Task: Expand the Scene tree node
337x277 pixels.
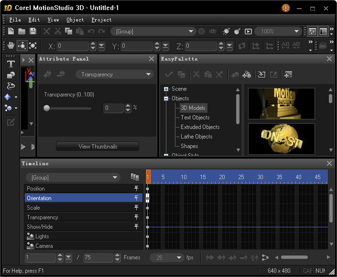Action: click(x=166, y=89)
